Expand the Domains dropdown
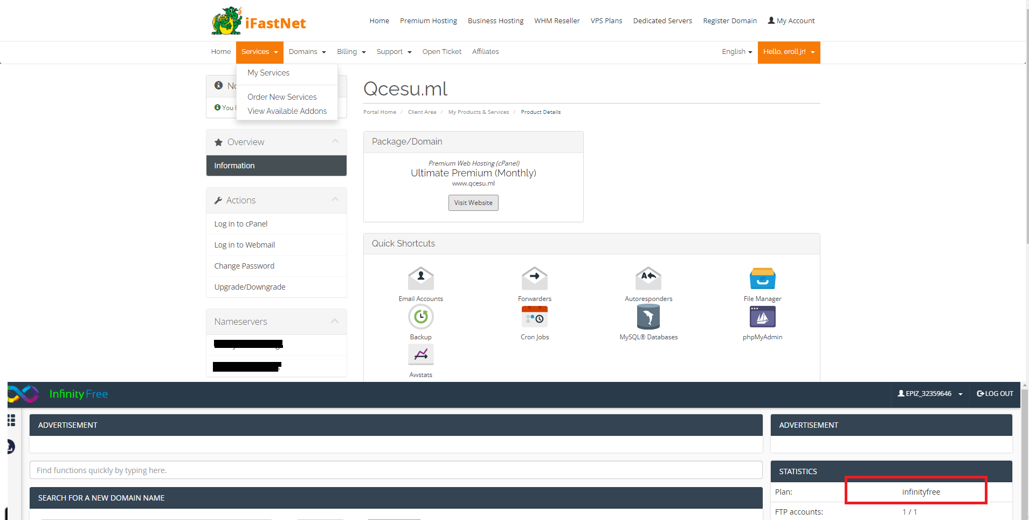Image resolution: width=1029 pixels, height=520 pixels. click(307, 52)
